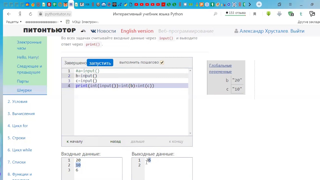Image resolution: width=320 pixels, height=180 pixels.
Task: Click the browser back arrow
Action: click(x=9, y=14)
